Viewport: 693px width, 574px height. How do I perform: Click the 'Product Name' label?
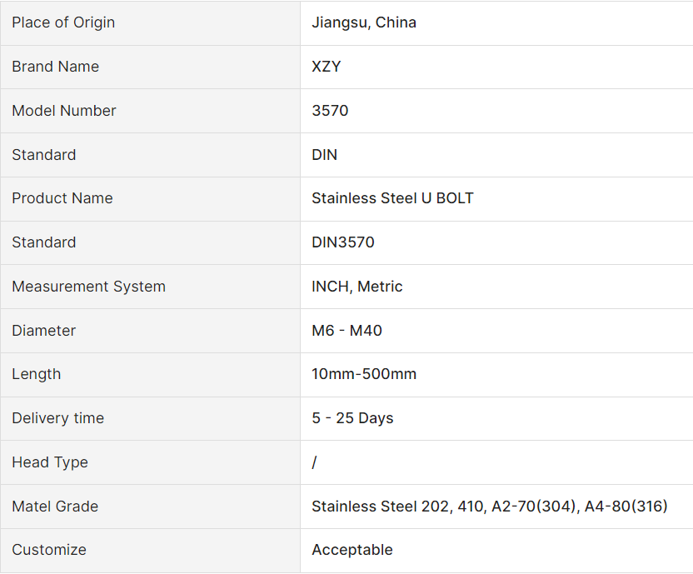pyautogui.click(x=62, y=198)
